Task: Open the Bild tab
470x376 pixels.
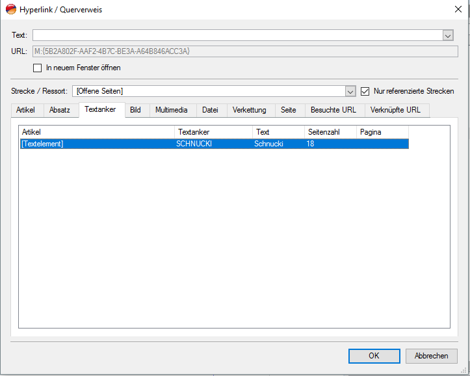Action: pos(135,110)
